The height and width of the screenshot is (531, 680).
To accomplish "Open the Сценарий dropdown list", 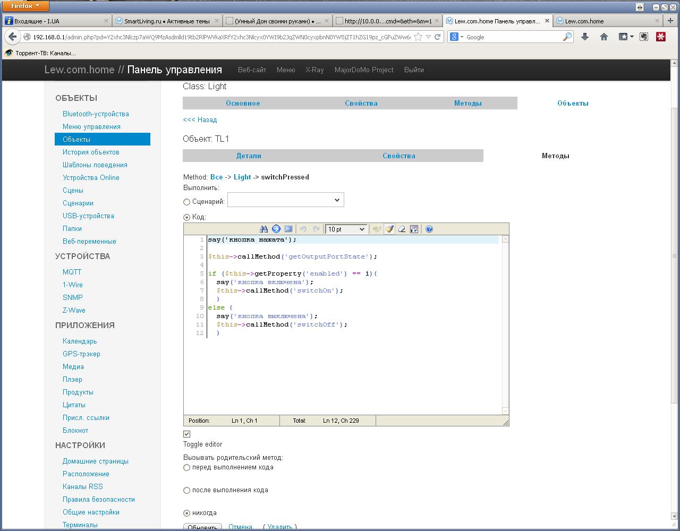I will pyautogui.click(x=286, y=200).
